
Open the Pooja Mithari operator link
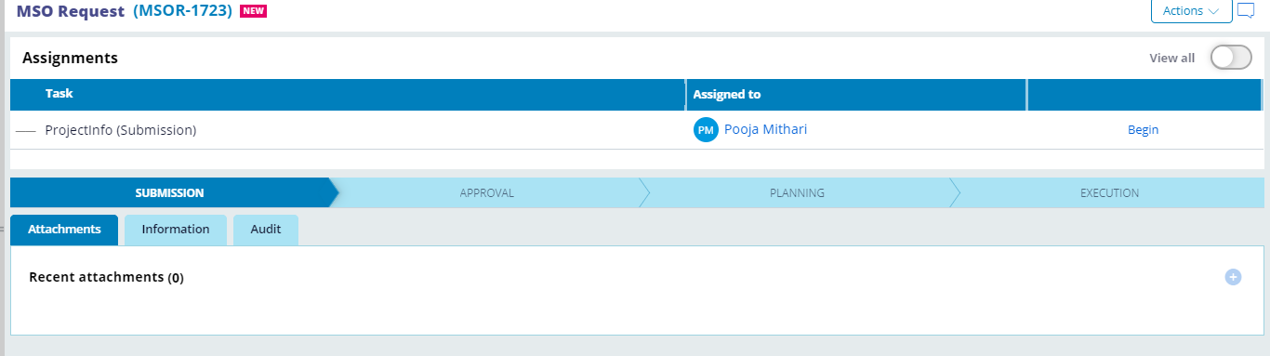[x=765, y=129]
